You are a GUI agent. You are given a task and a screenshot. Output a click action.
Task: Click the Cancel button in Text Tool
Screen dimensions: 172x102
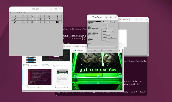[110, 50]
